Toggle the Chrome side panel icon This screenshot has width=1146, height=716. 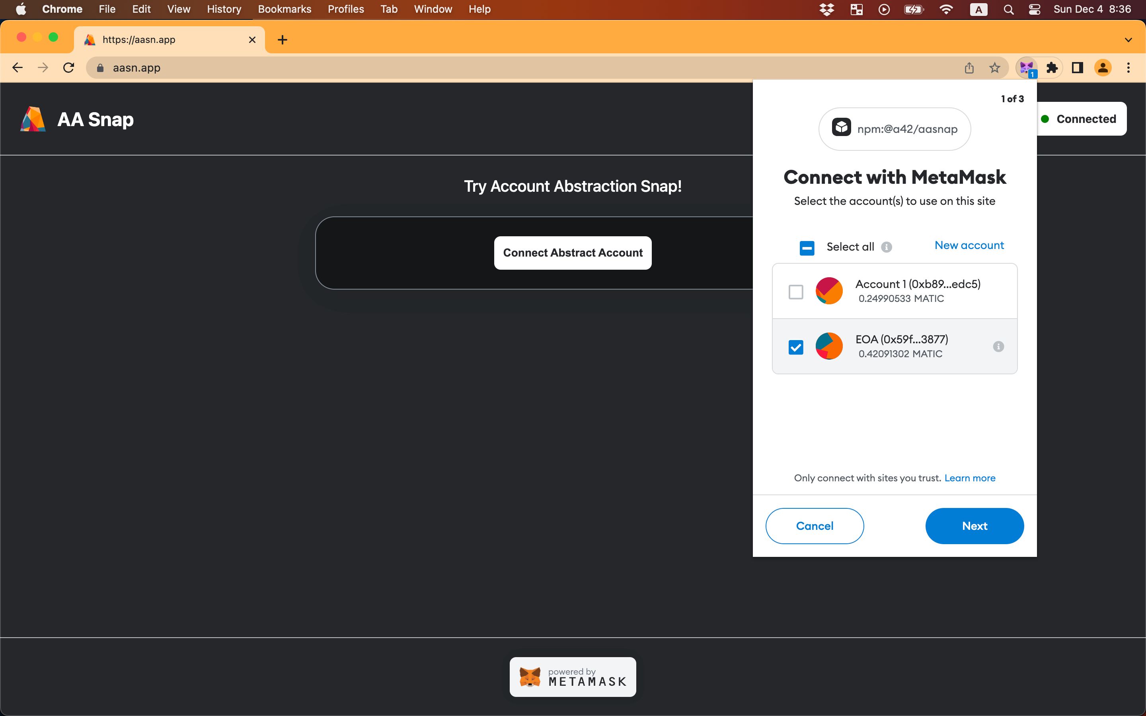[1077, 68]
